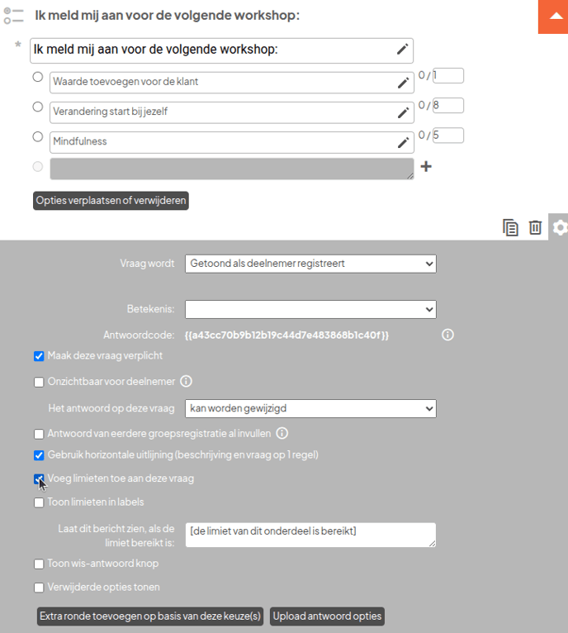This screenshot has height=633, width=568.
Task: Click the Antwoordcode value text
Action: (286, 335)
